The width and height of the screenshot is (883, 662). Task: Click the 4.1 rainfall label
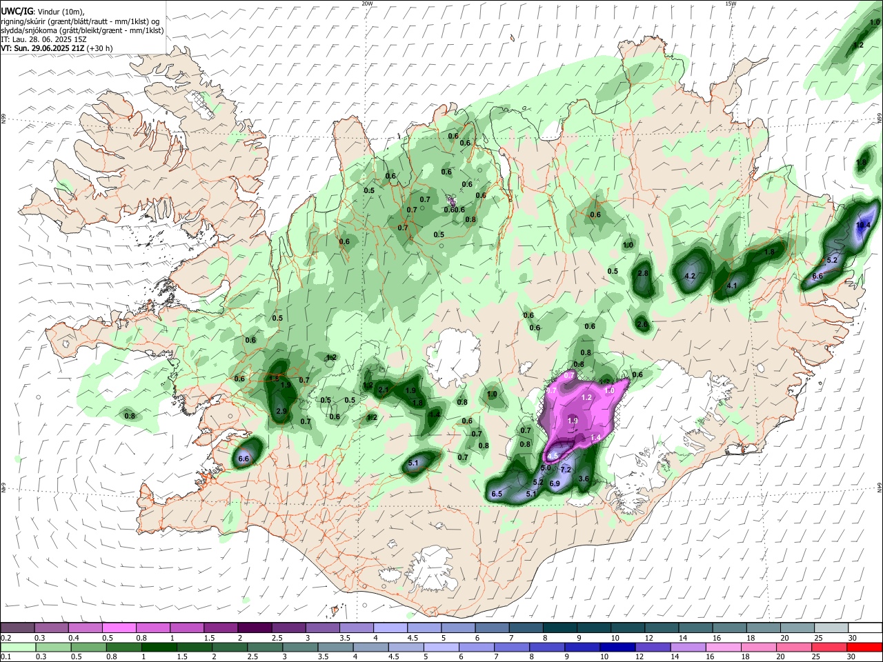coord(732,285)
